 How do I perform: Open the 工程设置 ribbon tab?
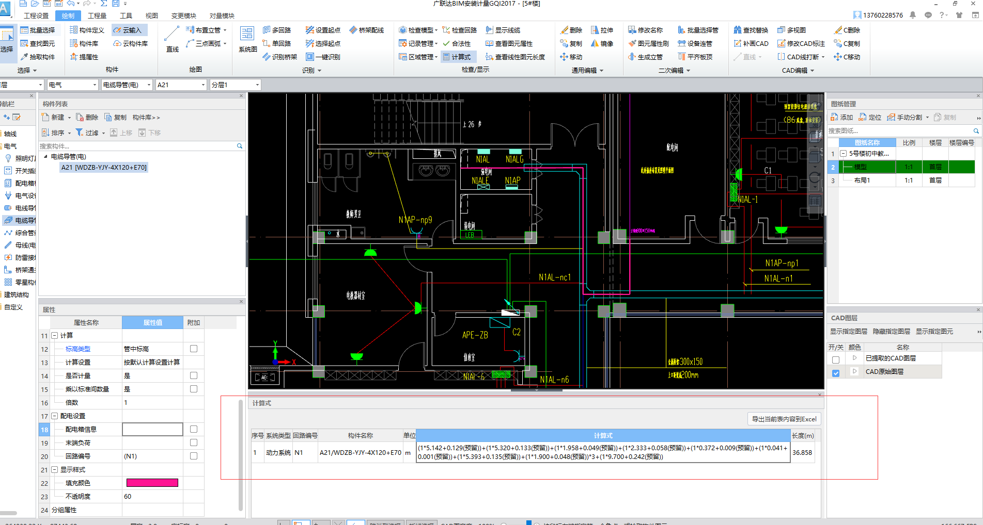point(36,15)
